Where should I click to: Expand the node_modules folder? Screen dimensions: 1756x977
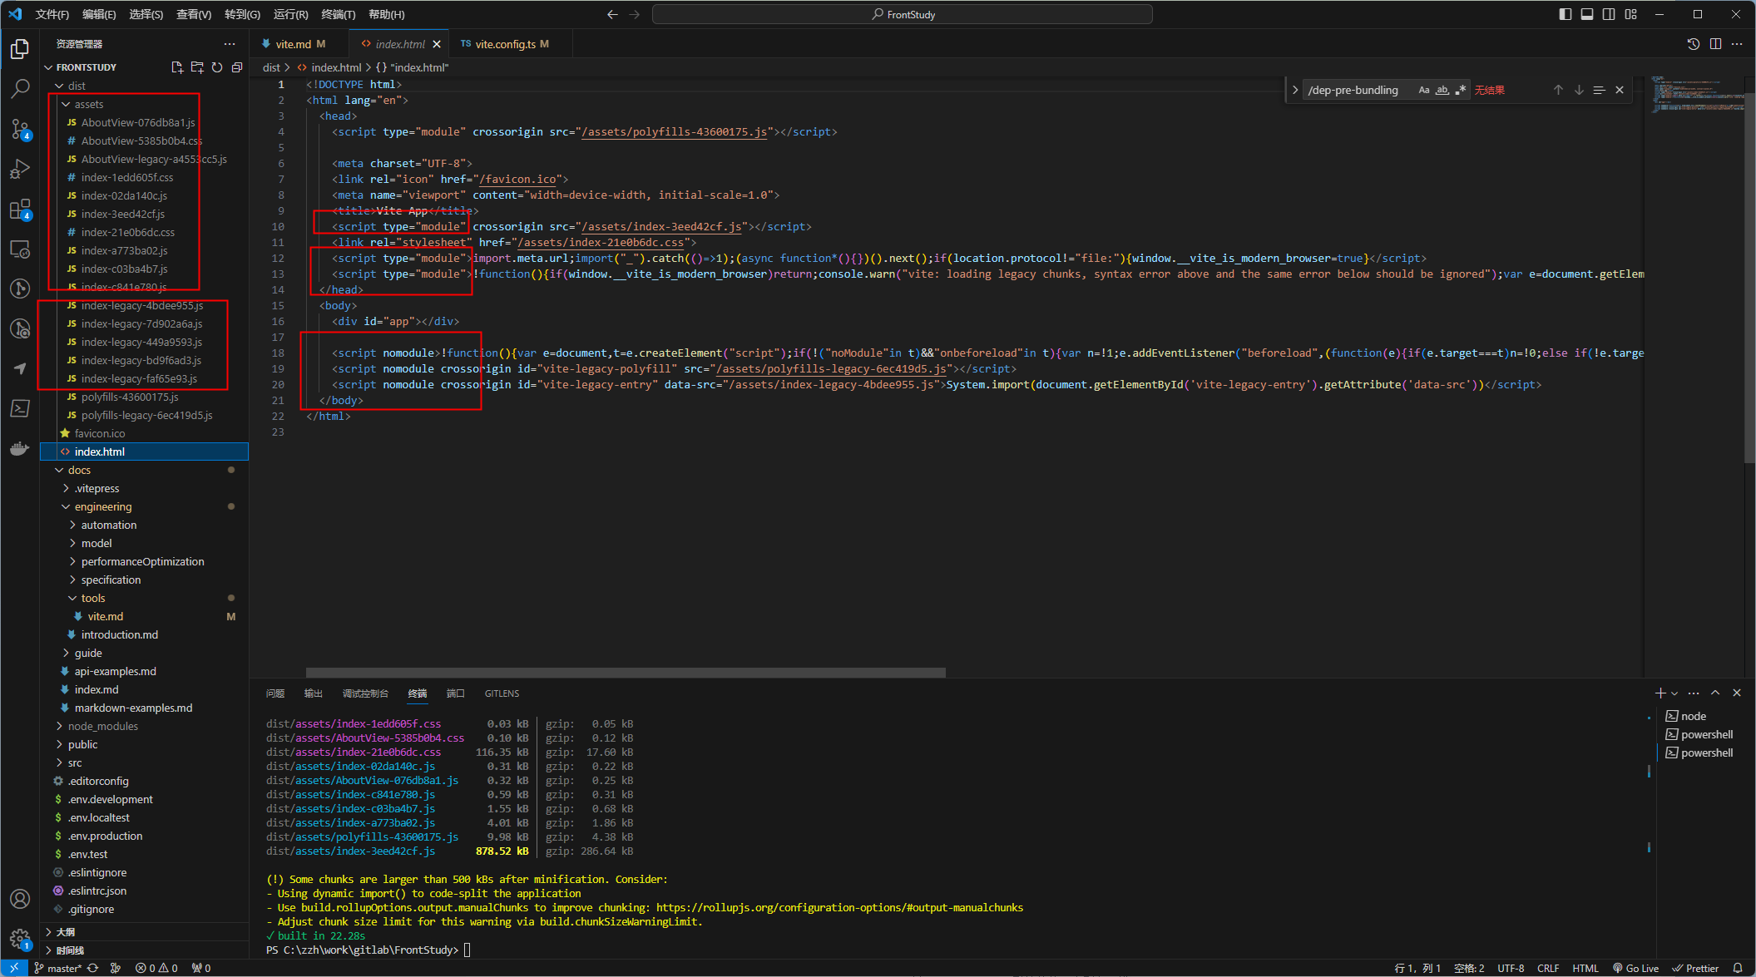point(102,726)
